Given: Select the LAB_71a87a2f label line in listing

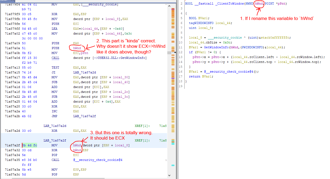Looking at the screenshot, I should click(55, 140).
